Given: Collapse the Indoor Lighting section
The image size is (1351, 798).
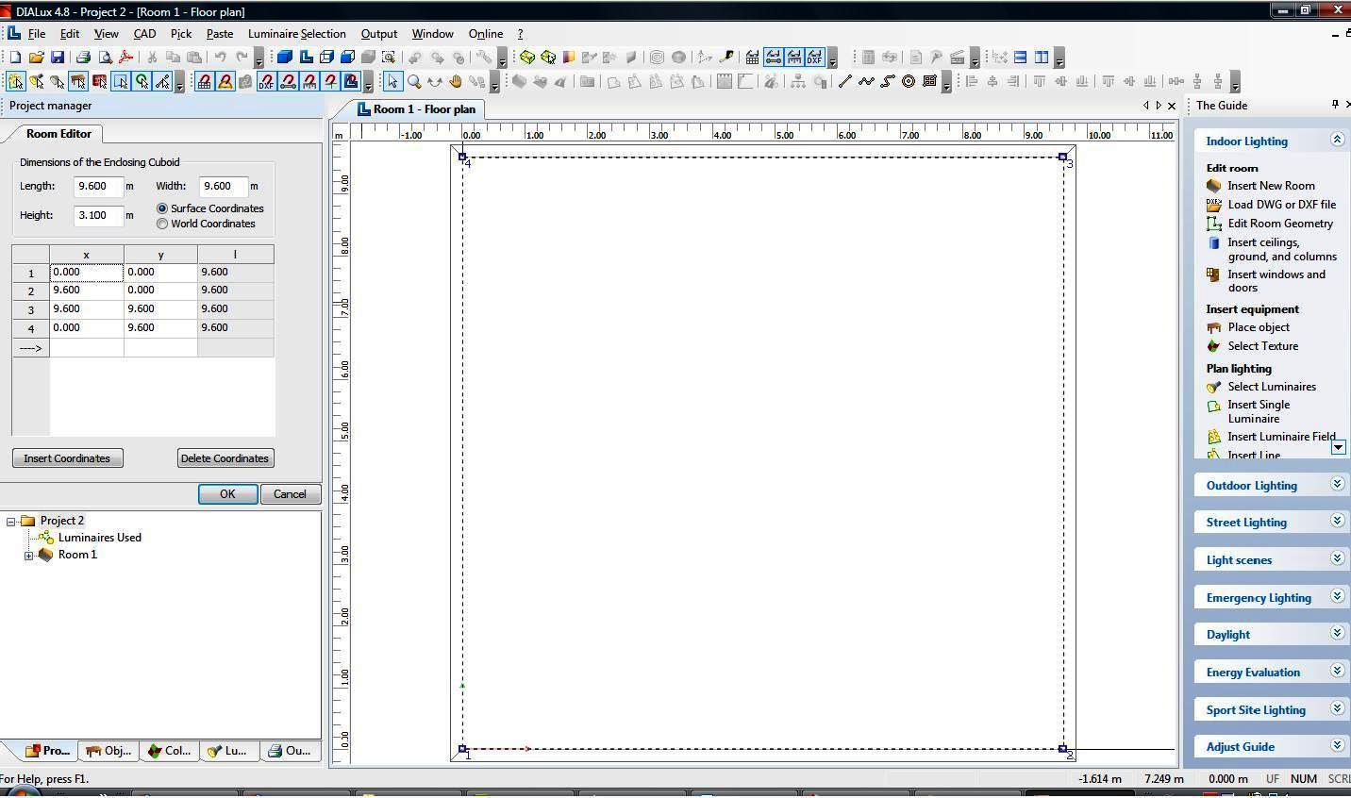Looking at the screenshot, I should point(1337,140).
